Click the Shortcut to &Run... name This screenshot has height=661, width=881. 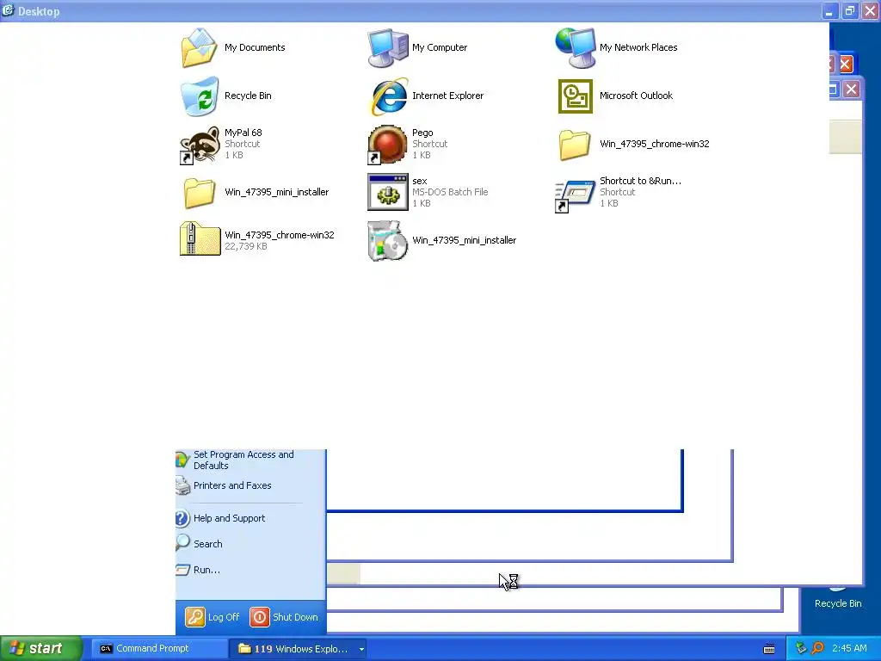pyautogui.click(x=640, y=181)
